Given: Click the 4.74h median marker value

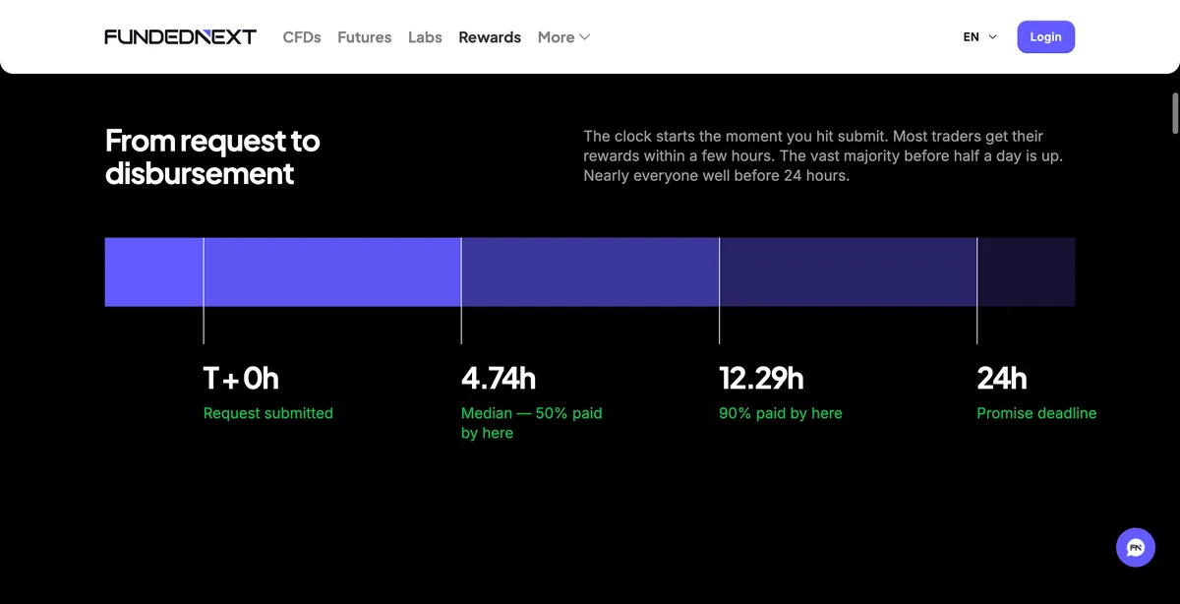Looking at the screenshot, I should tap(499, 379).
